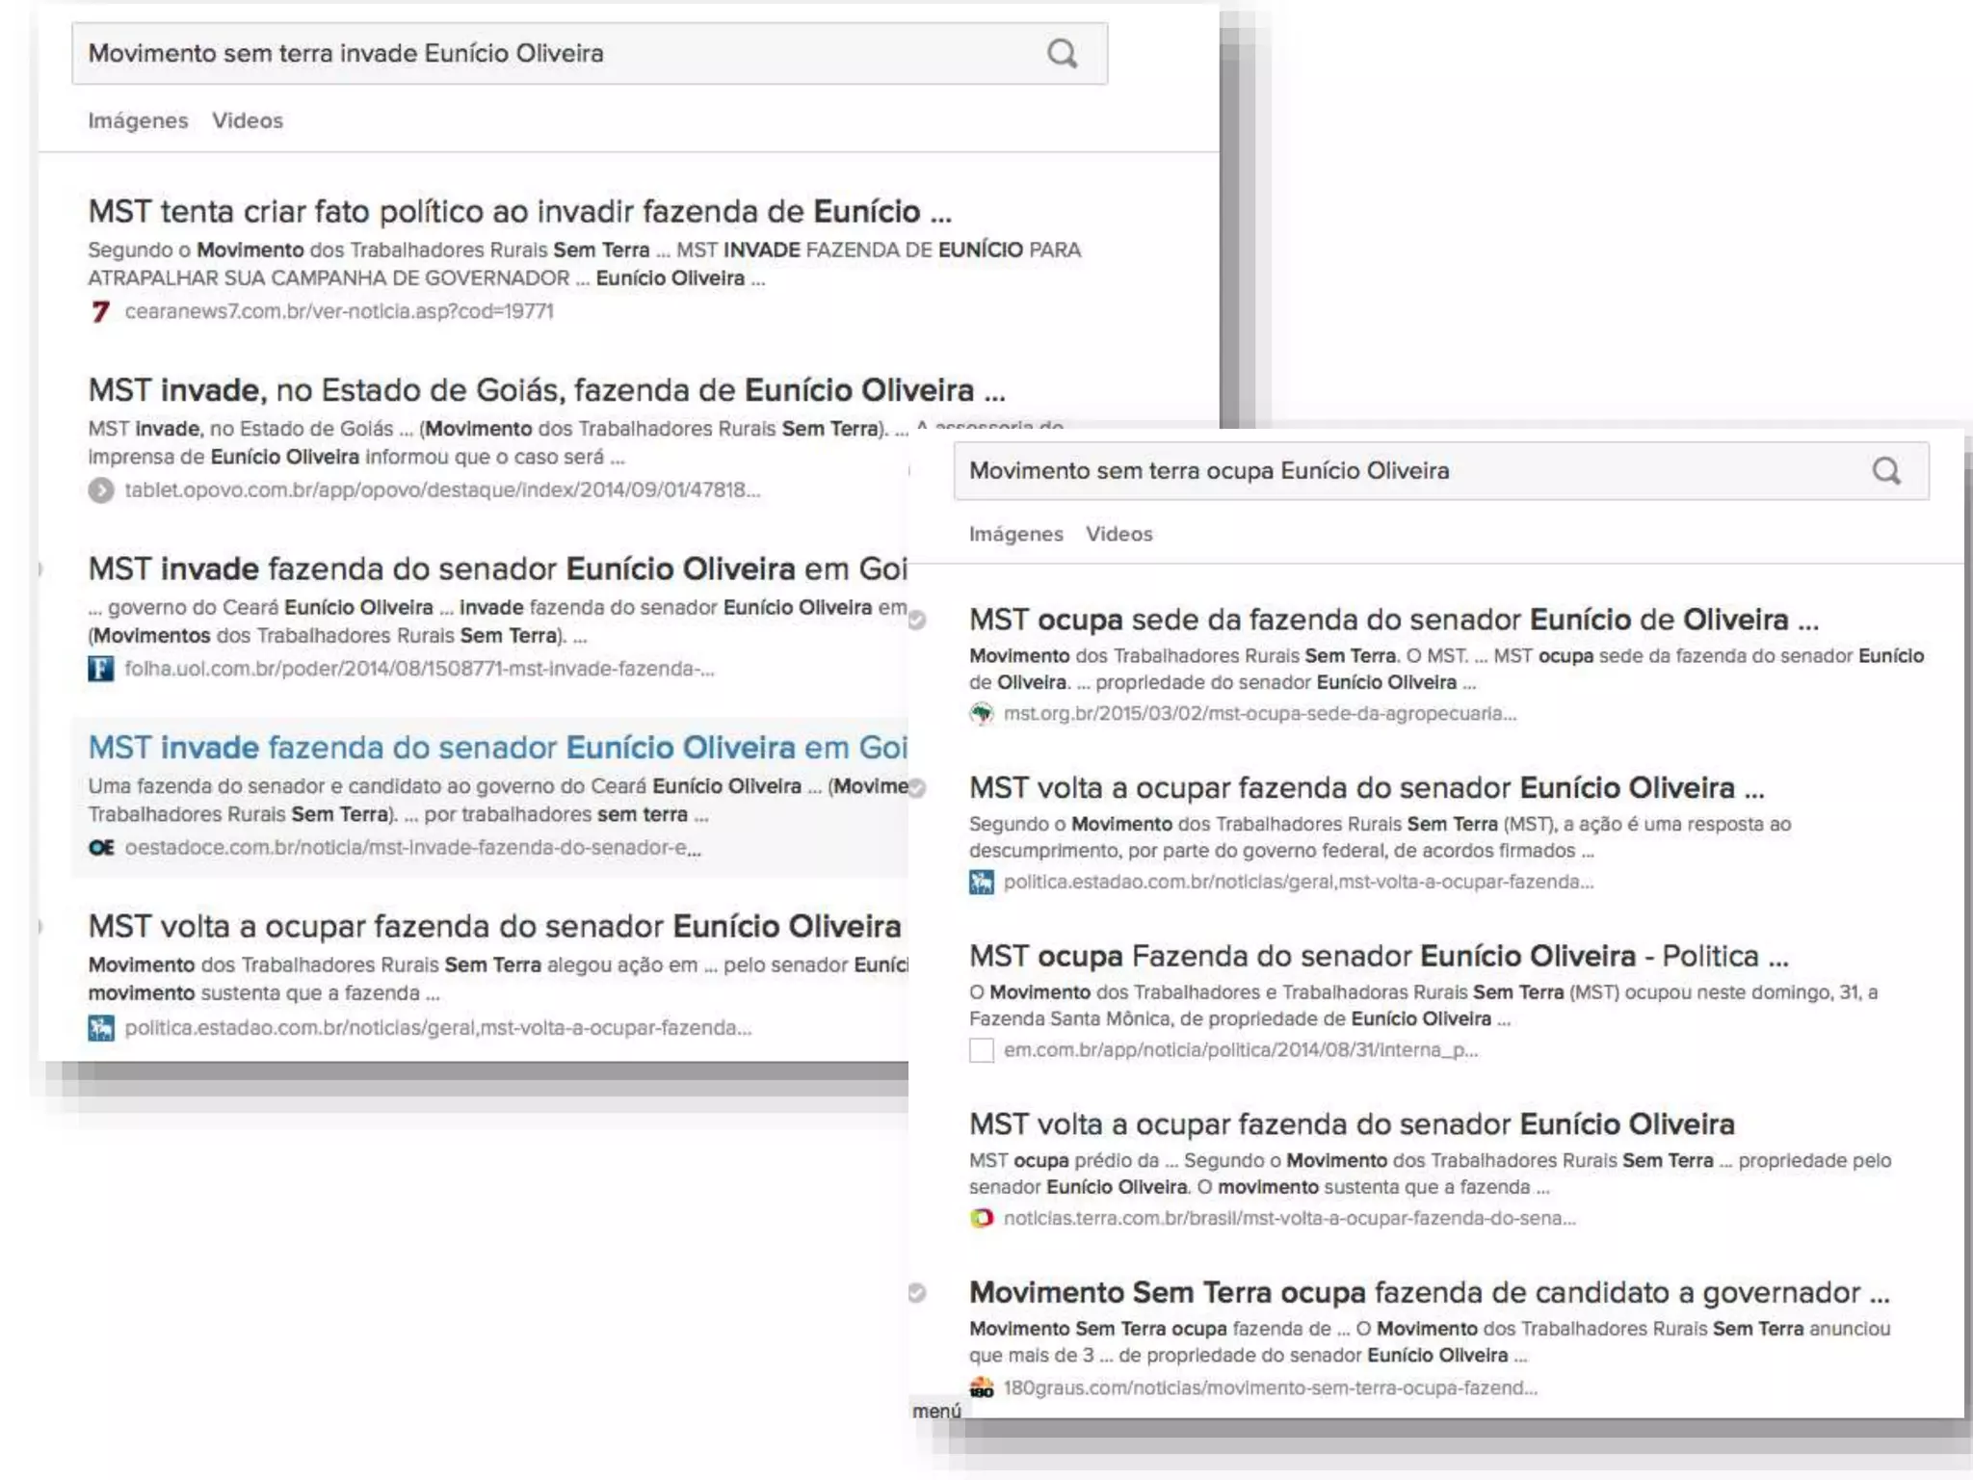Open 'MST tenta criar fato político' result

click(x=519, y=211)
